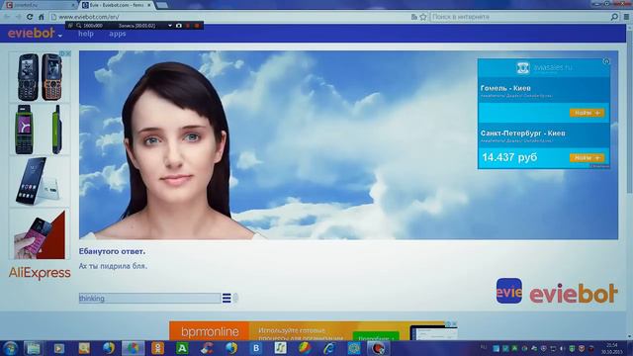The image size is (633, 356).
Task: Open a new browser tab
Action: click(162, 5)
